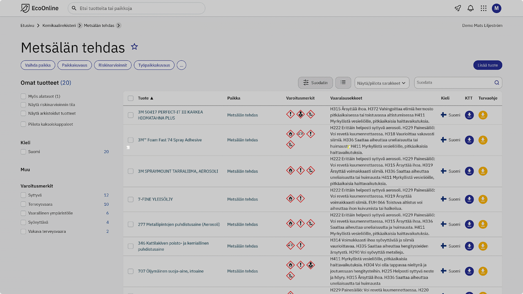Click the EcoOnline logo
This screenshot has width=523, height=294.
(40, 8)
